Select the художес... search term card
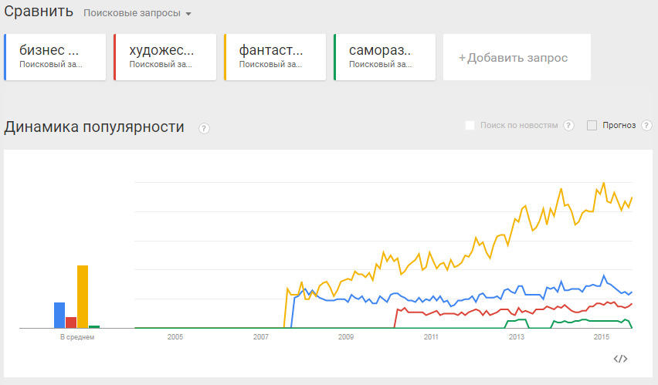 click(165, 57)
